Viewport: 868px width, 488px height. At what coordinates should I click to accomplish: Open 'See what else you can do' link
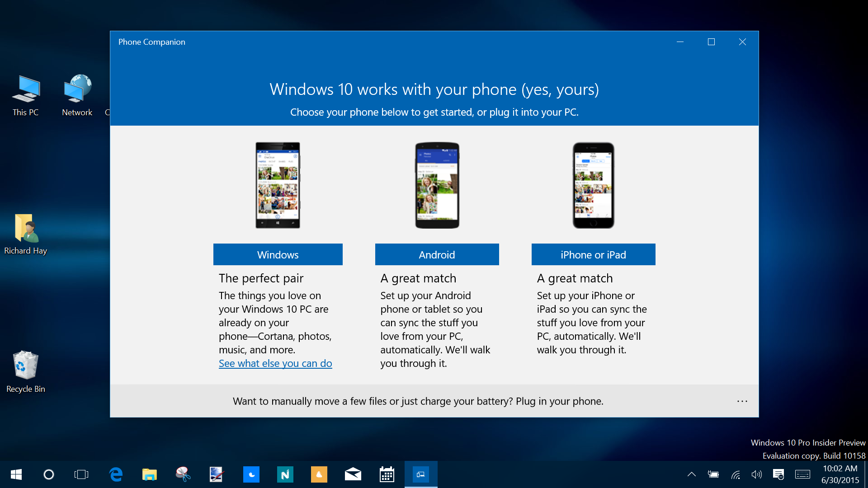pos(275,363)
